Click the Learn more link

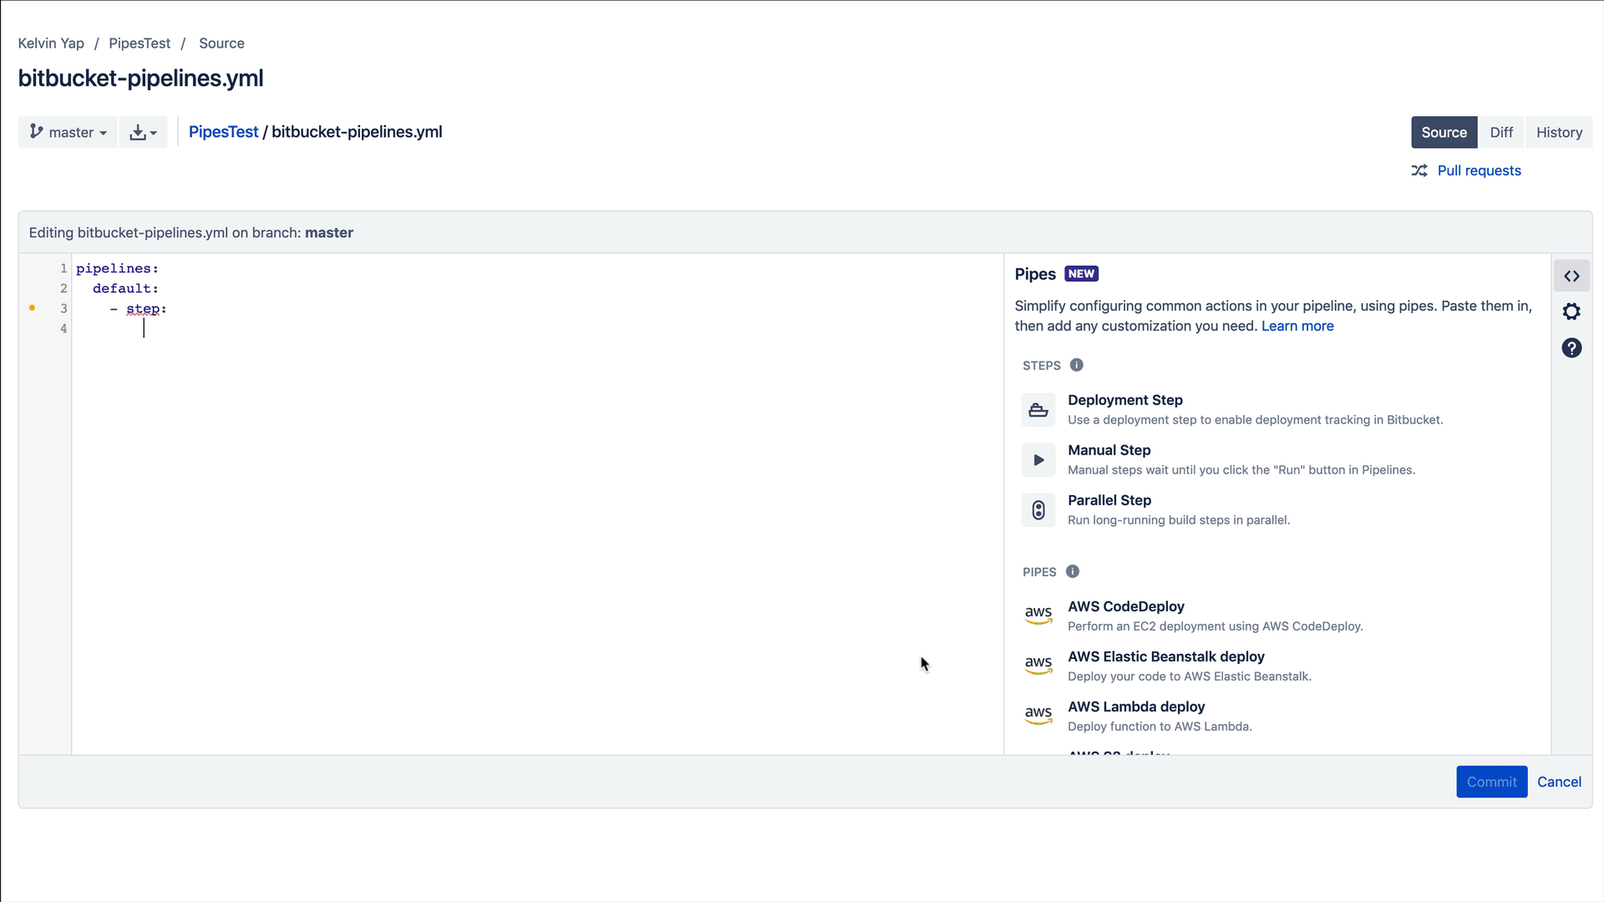tap(1297, 326)
